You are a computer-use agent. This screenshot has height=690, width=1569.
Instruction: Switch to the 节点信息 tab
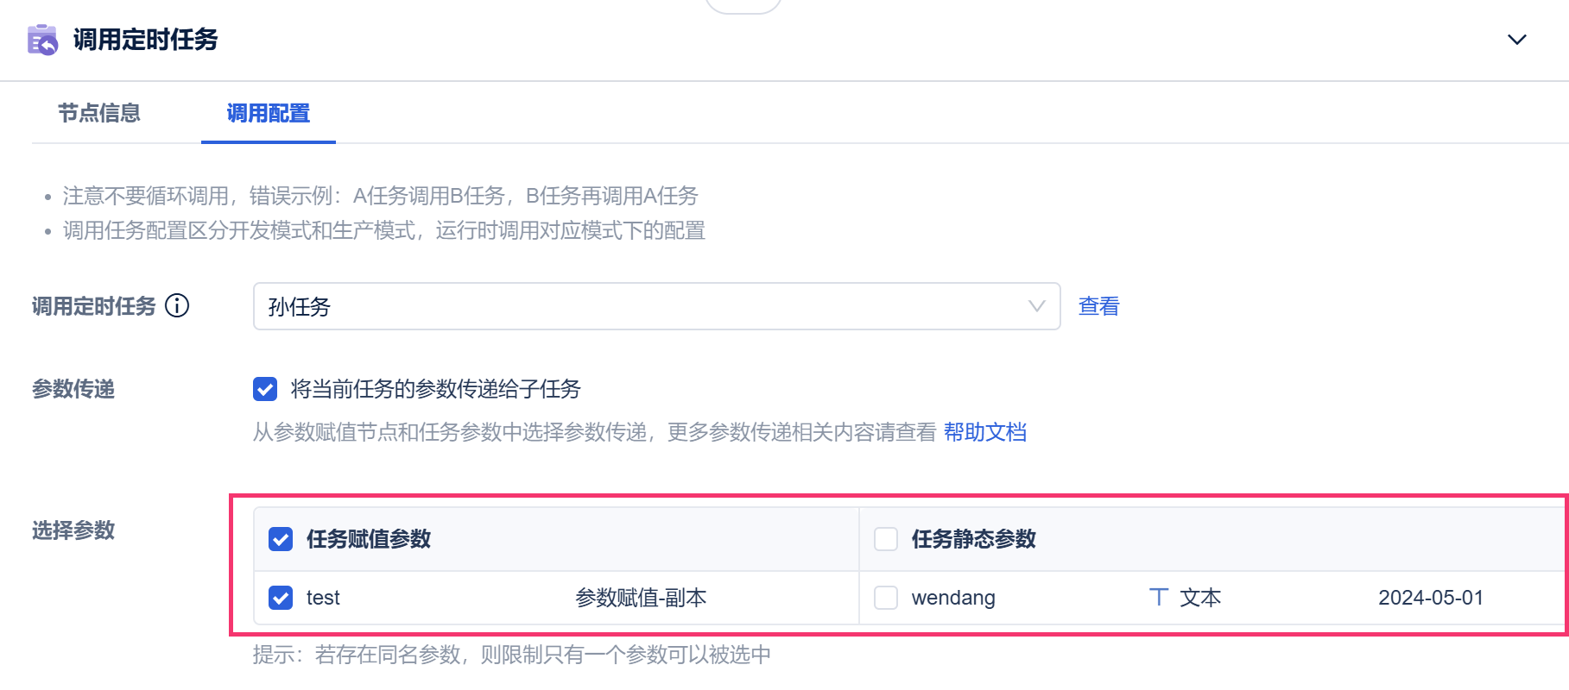click(x=99, y=113)
